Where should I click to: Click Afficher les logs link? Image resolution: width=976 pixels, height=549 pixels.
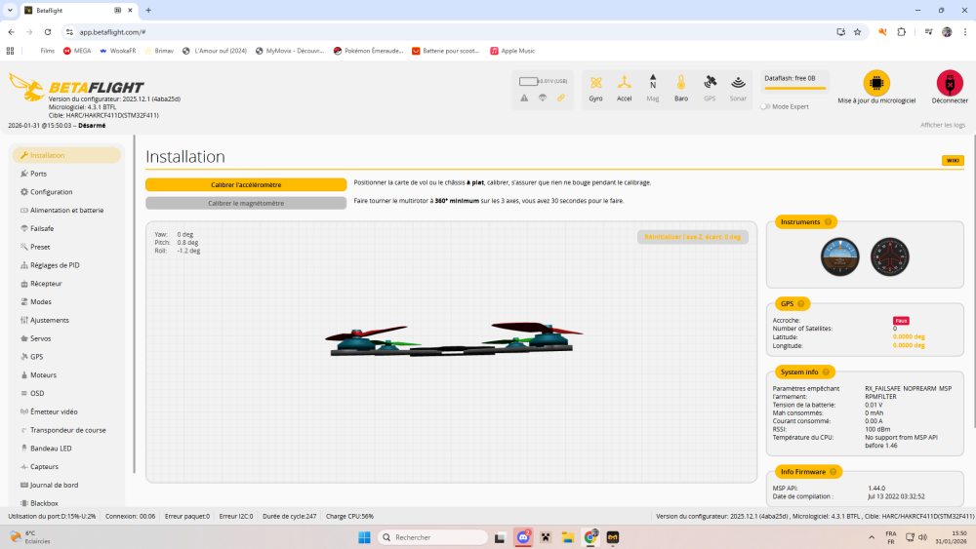coord(943,125)
